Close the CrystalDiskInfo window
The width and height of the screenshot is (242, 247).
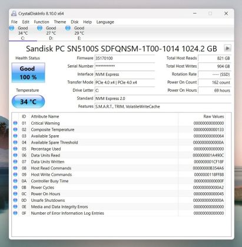click(226, 14)
